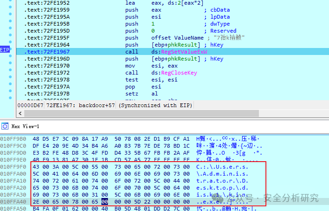Click the EIP marker in the gutter
This screenshot has width=329, height=211.
[5, 50]
